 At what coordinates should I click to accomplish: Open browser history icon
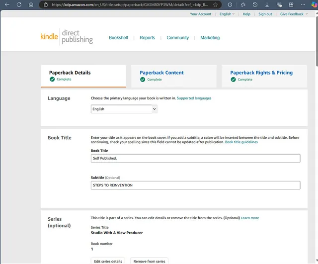pyautogui.click(x=255, y=4)
